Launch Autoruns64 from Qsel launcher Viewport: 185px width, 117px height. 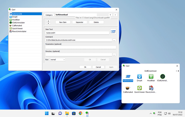pyautogui.click(x=128, y=78)
